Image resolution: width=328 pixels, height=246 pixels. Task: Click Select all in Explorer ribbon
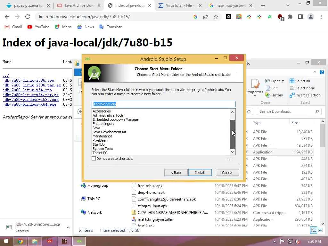coord(300,81)
